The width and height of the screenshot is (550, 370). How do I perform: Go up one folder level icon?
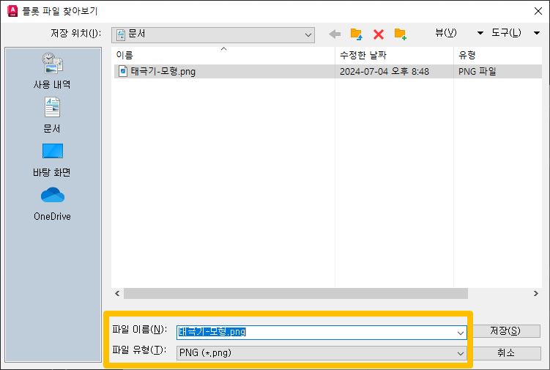click(x=357, y=34)
